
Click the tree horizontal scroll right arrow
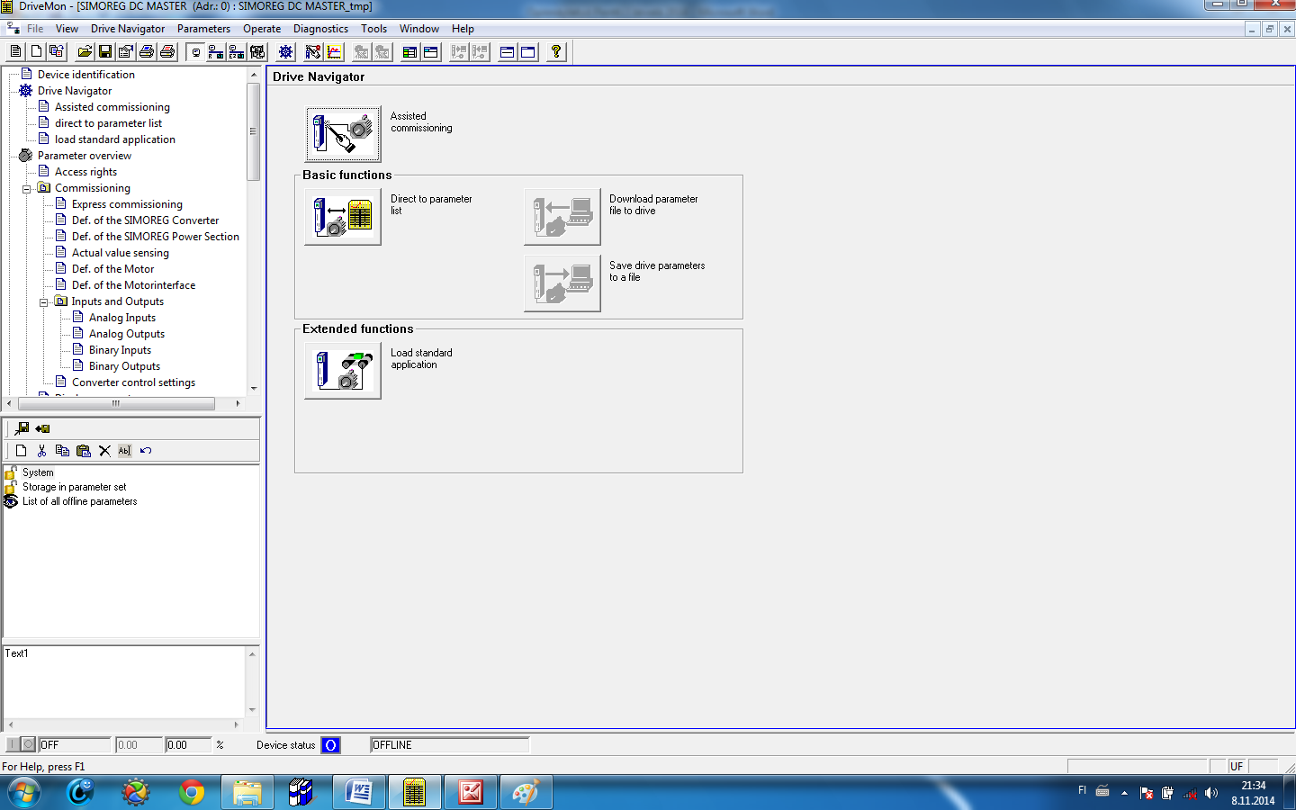(x=238, y=403)
